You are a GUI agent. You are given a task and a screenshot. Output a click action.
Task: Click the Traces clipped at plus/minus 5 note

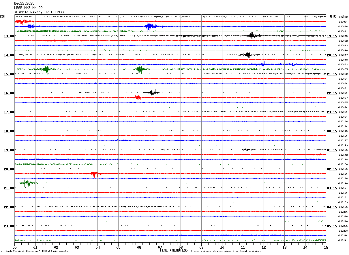[226, 251]
